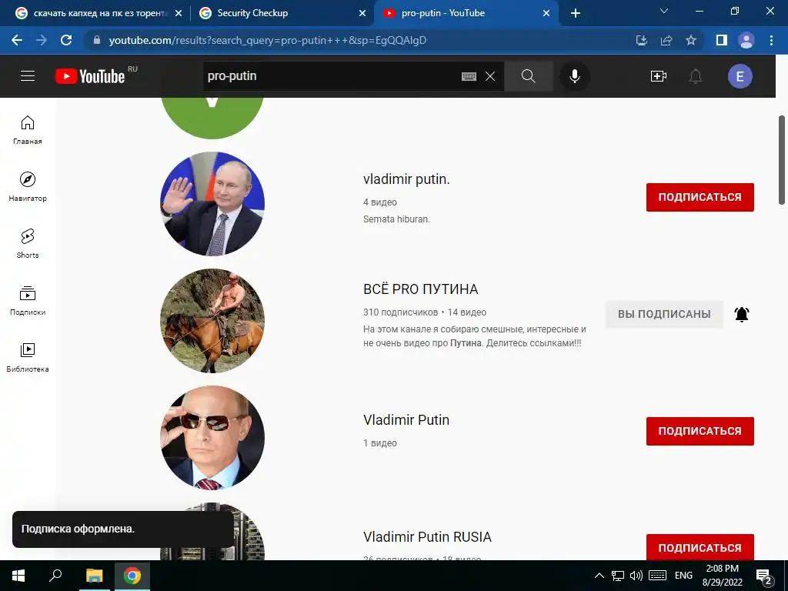Click the page vertical scrollbar thumb
The image size is (788, 591).
[782, 160]
